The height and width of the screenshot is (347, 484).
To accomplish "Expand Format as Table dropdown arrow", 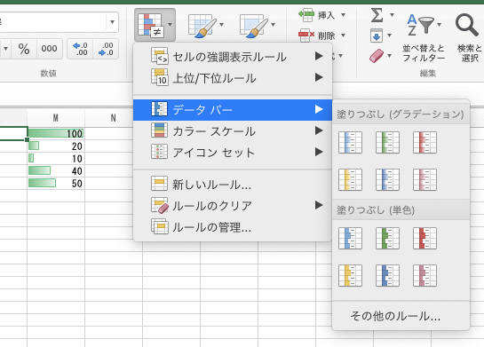I will pos(222,25).
